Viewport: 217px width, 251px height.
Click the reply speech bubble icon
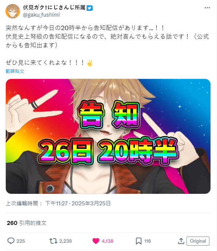(x=11, y=241)
